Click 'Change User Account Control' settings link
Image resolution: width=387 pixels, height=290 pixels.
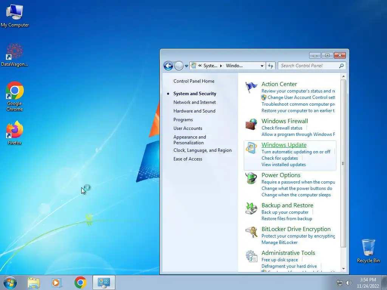click(301, 97)
